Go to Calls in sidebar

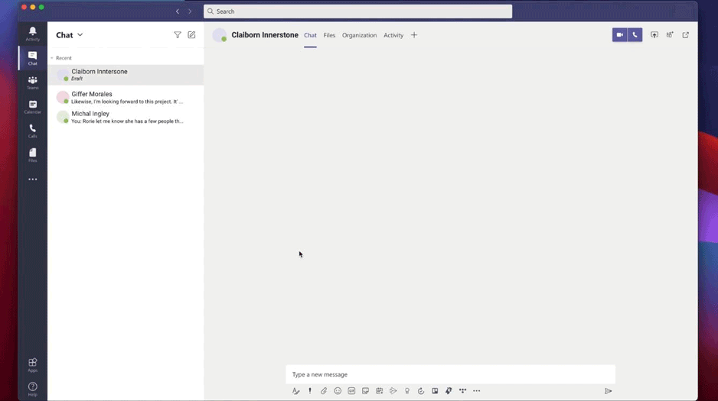(x=32, y=131)
